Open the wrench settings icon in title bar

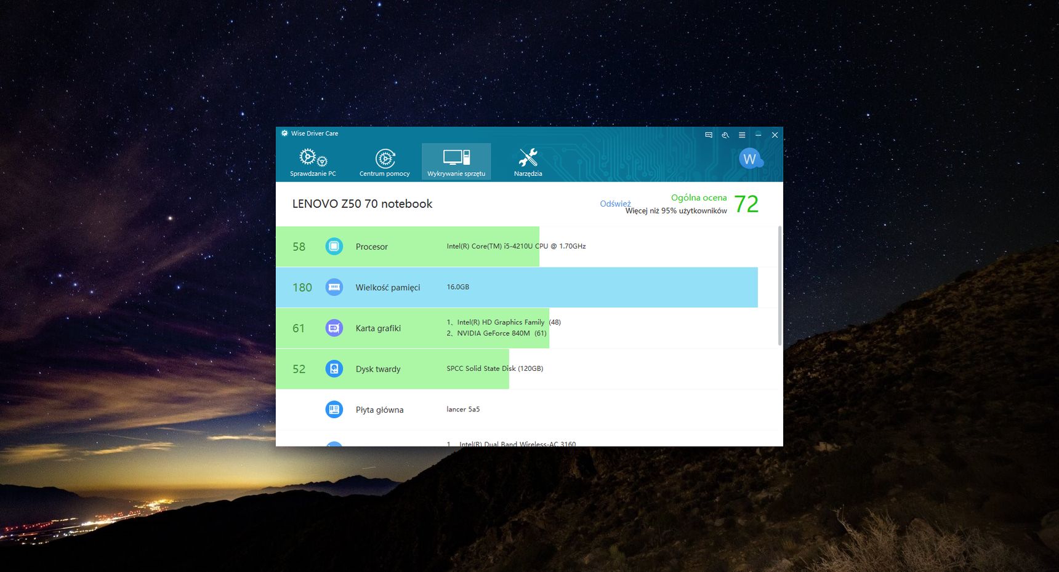725,135
